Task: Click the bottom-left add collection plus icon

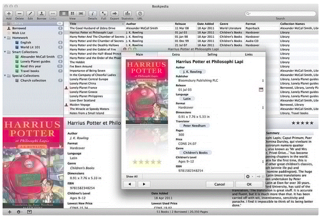Action: [9, 212]
